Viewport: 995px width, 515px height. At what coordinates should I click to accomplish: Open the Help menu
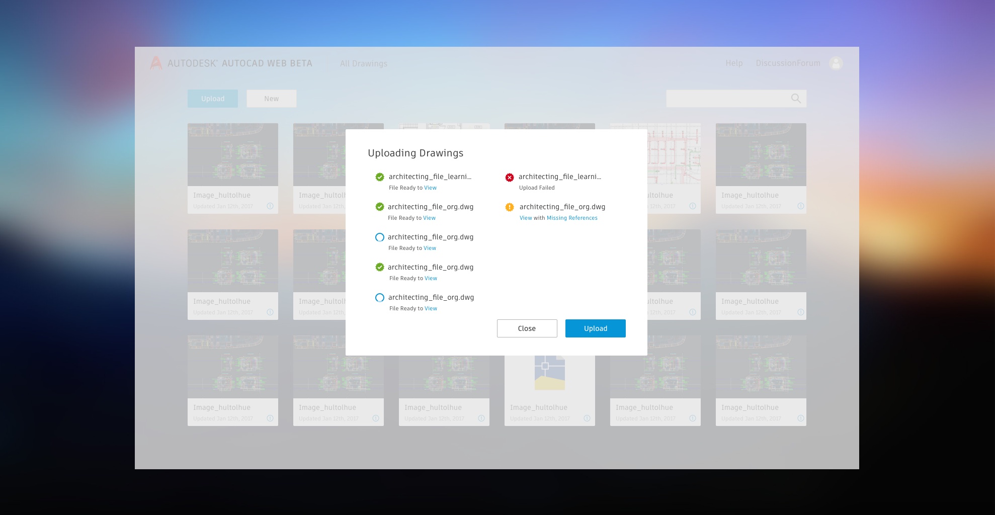pos(734,63)
